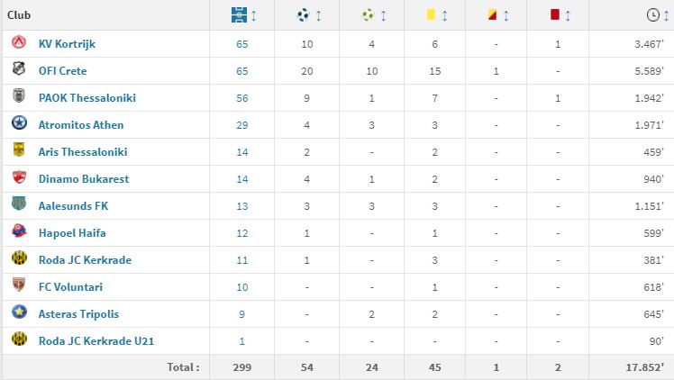Click OFI Crete's 65 appearances number

(x=242, y=70)
